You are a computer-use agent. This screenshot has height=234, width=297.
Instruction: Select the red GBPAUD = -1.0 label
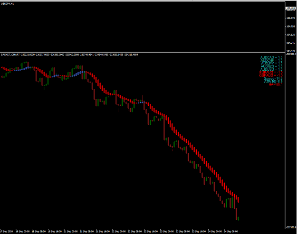[x=271, y=75]
